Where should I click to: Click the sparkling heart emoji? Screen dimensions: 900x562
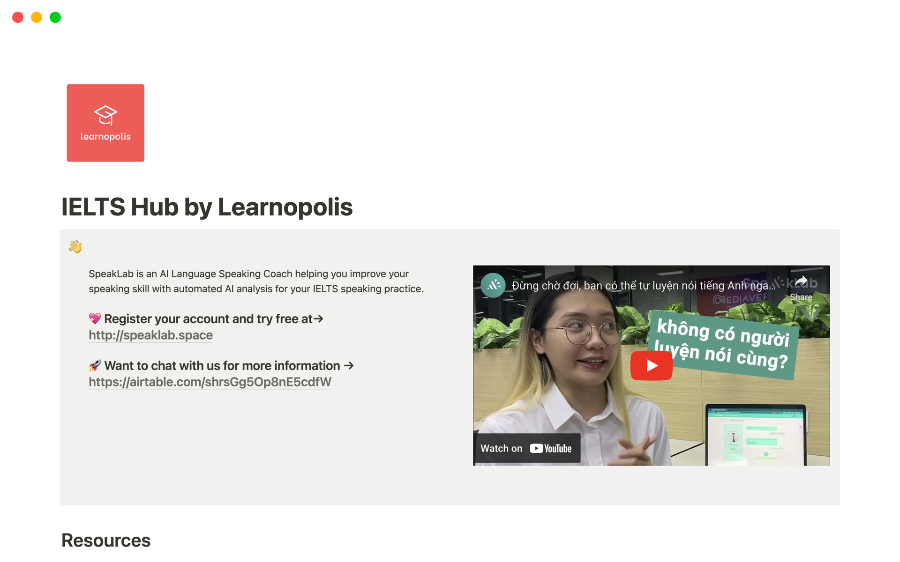coord(95,318)
